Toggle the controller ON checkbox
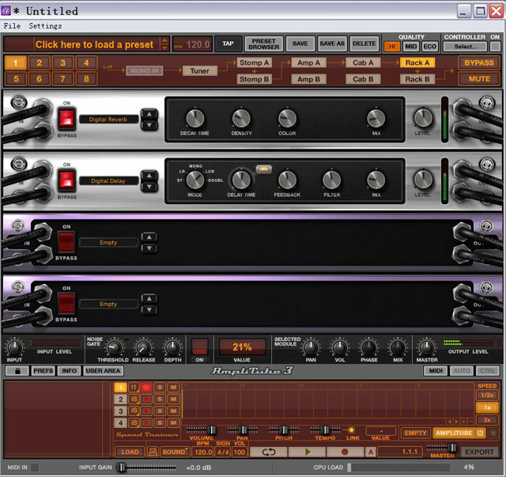 pos(495,47)
